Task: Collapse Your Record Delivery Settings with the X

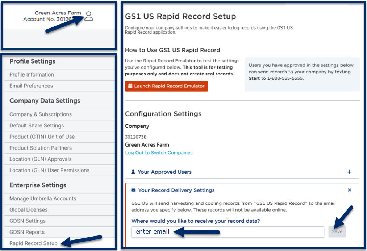Action: (350, 190)
